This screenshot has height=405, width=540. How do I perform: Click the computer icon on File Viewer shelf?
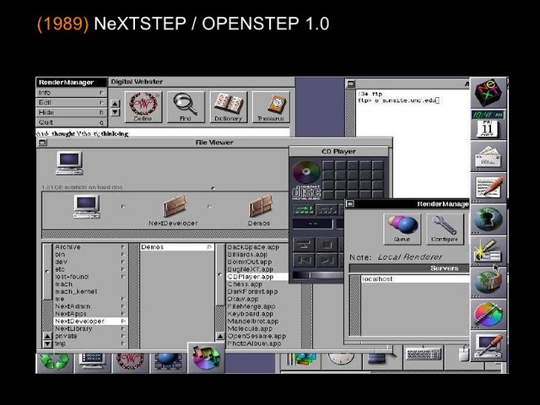(69, 163)
